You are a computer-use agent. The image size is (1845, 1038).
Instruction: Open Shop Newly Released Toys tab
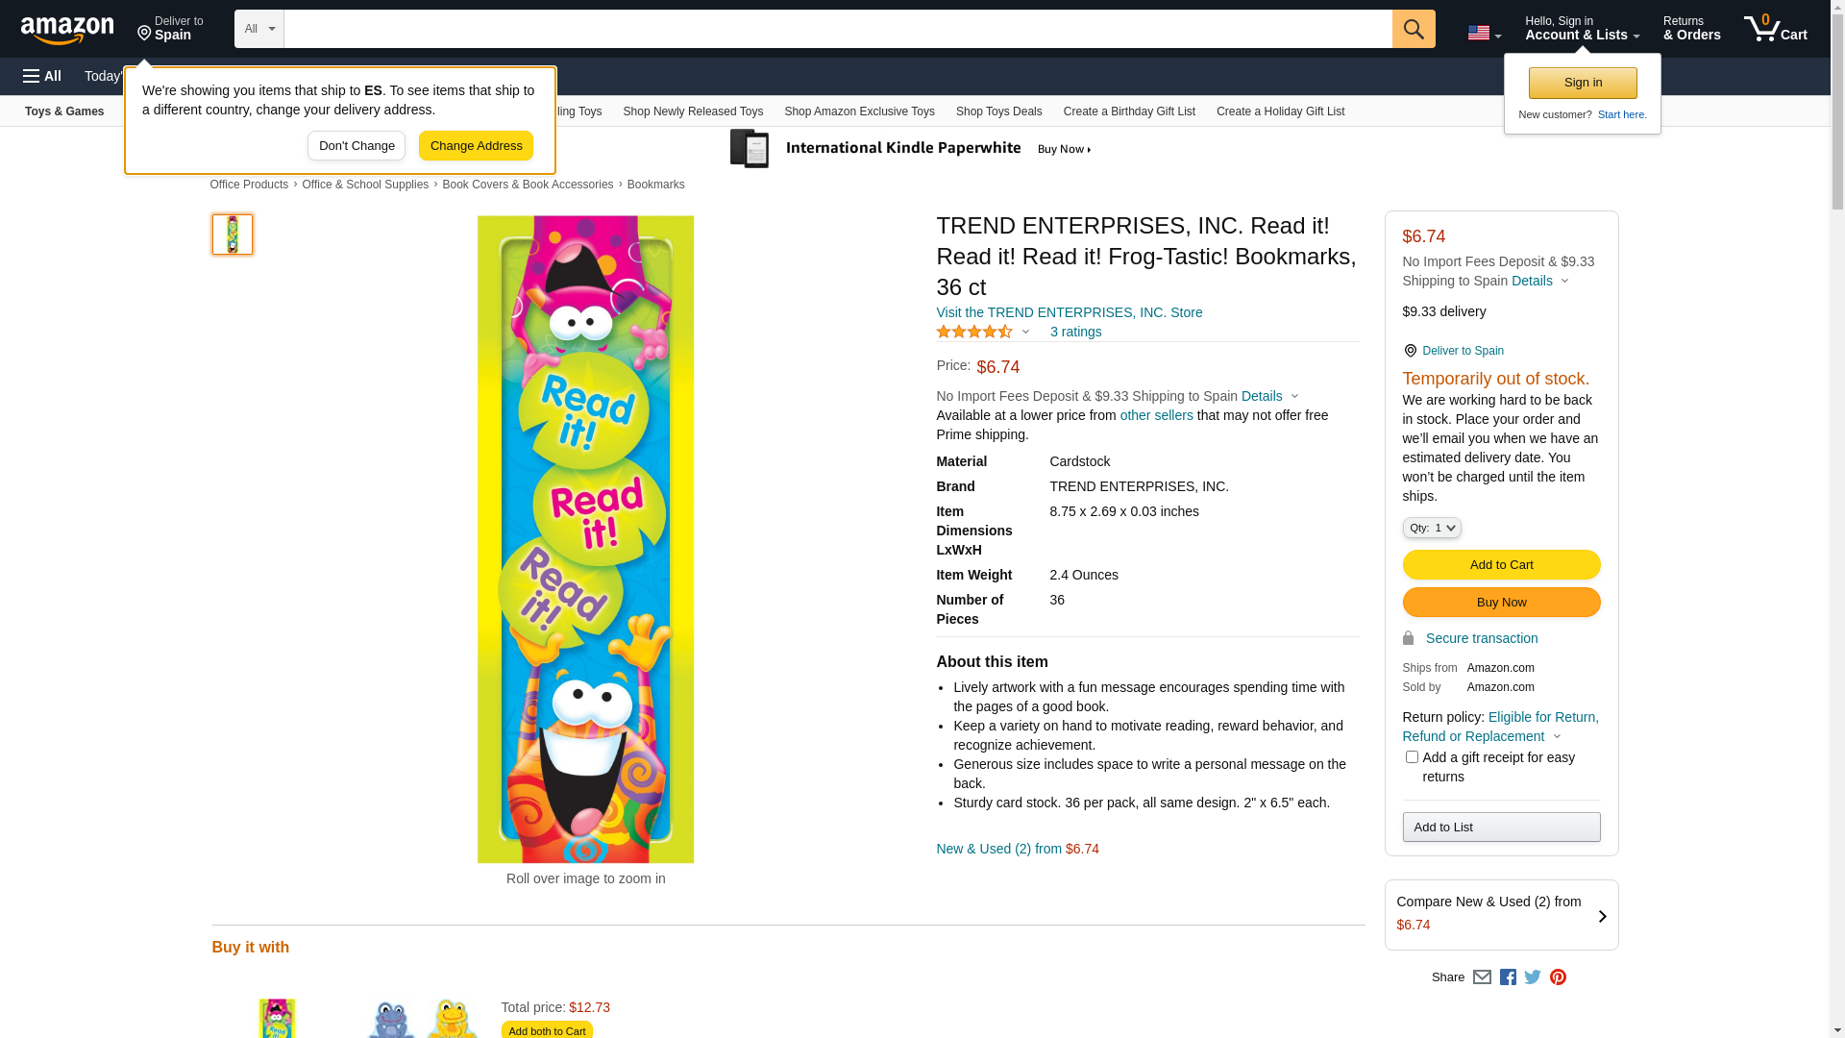(x=693, y=111)
